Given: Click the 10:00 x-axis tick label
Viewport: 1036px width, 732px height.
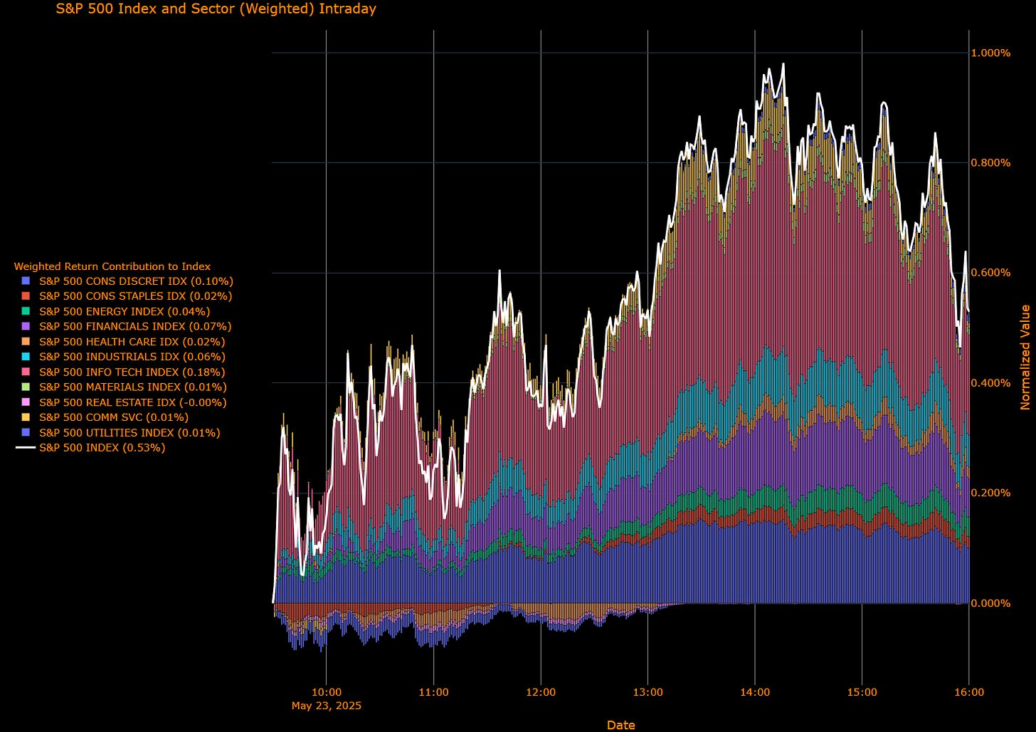Looking at the screenshot, I should point(327,692).
